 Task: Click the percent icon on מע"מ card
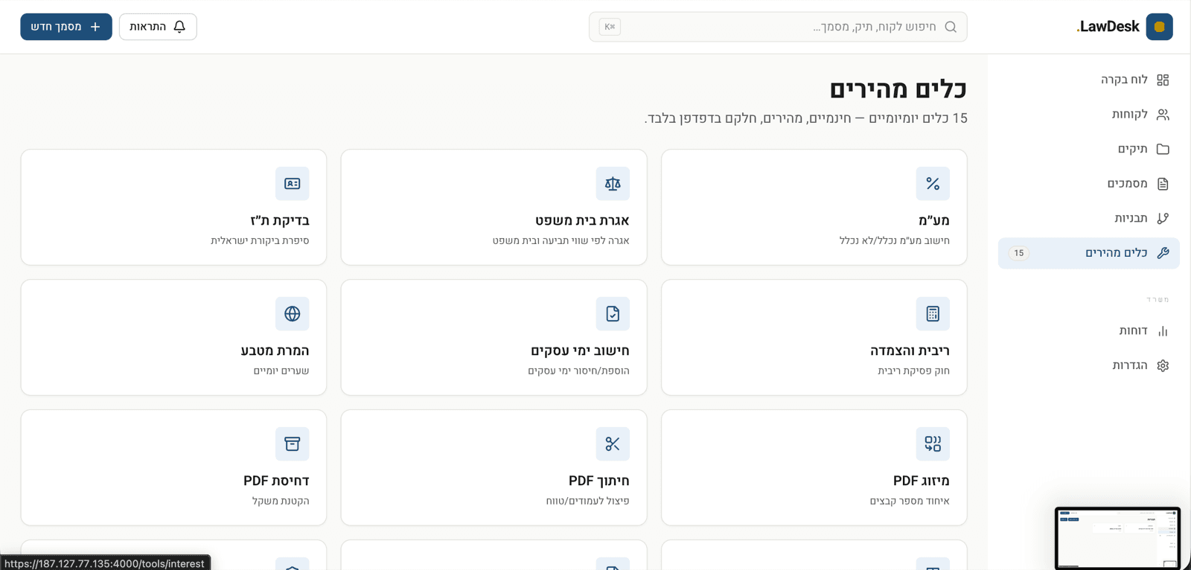point(933,184)
